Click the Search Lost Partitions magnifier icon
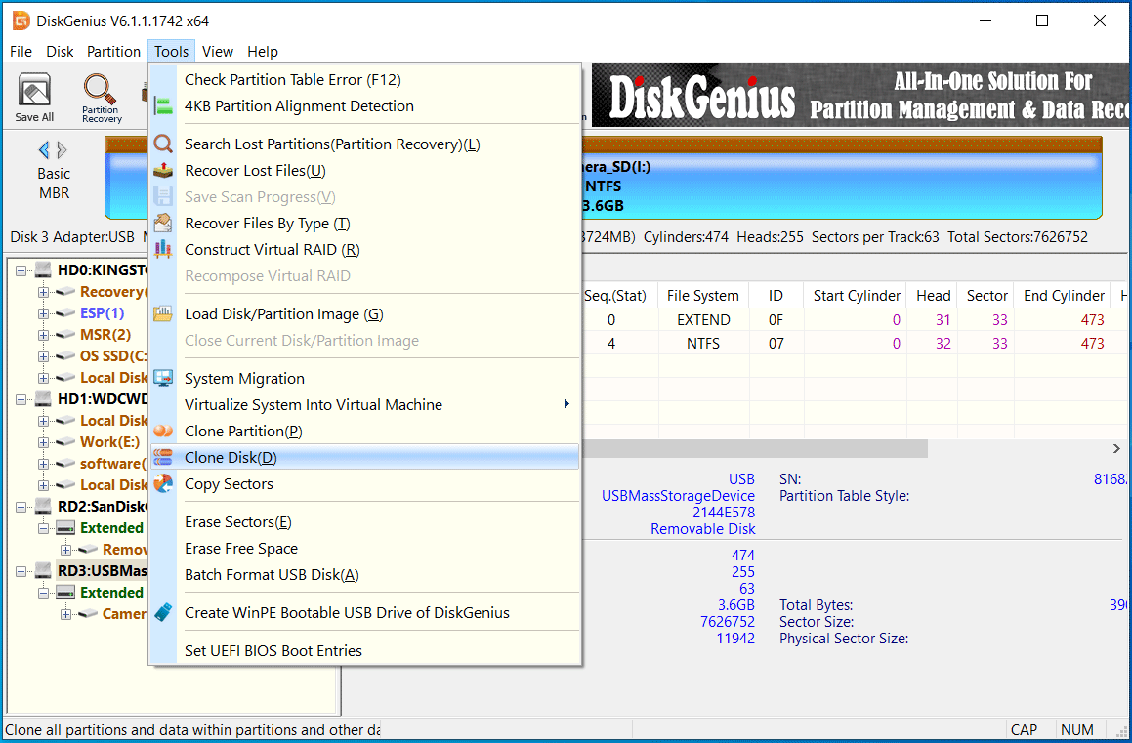 pyautogui.click(x=164, y=144)
